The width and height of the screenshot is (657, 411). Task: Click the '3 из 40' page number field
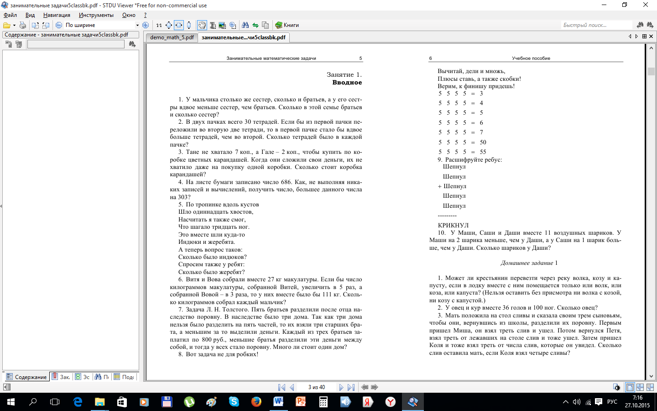pos(317,387)
